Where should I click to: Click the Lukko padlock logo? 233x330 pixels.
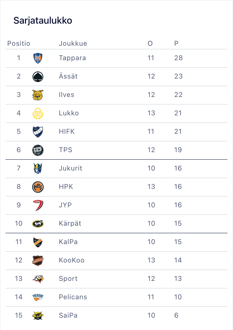tap(38, 113)
